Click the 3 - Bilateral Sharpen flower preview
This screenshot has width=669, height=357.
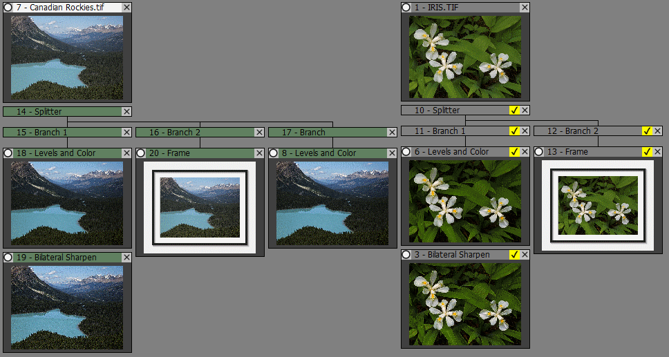[x=465, y=304]
